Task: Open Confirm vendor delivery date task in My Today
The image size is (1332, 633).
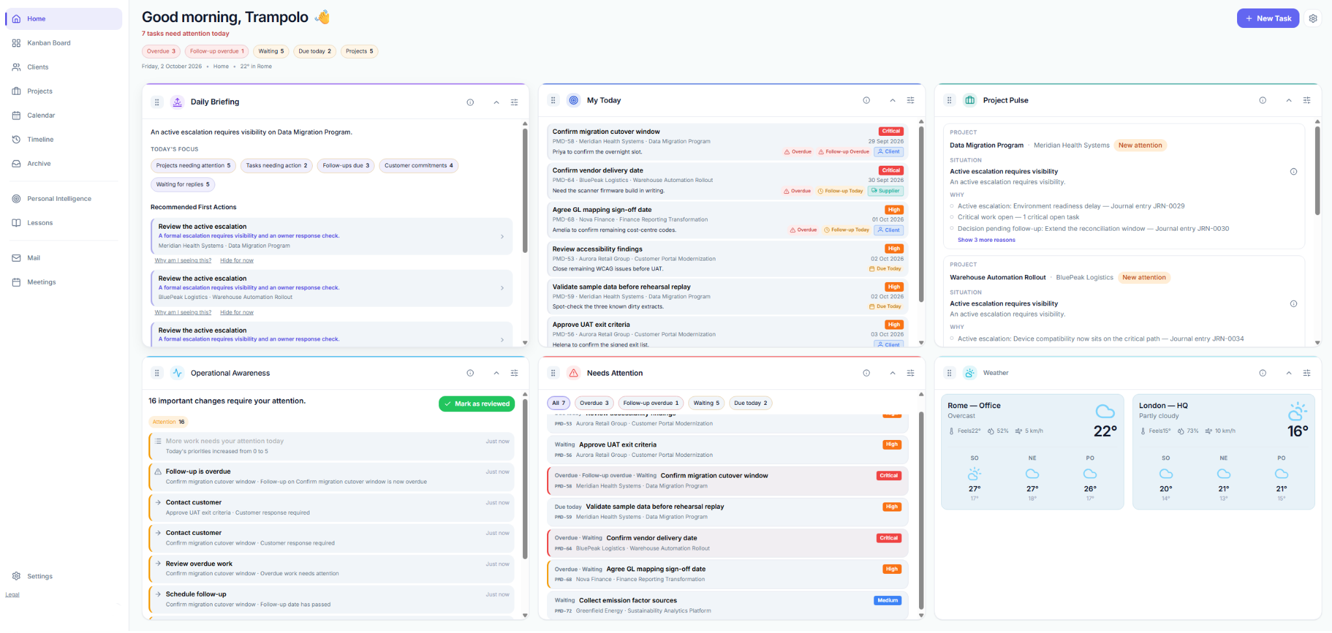Action: [728, 181]
